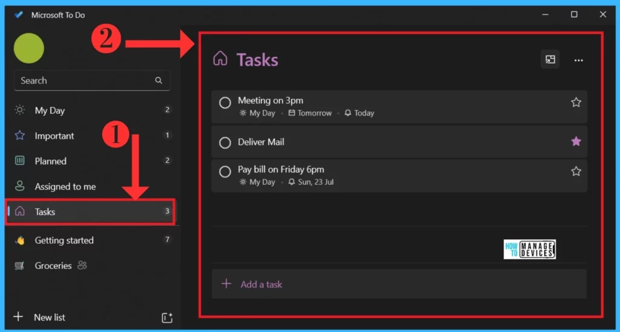Open the Planned list
This screenshot has height=332, width=620.
point(92,161)
